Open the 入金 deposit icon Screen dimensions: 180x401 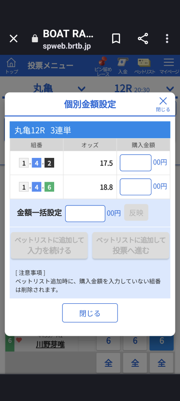(x=122, y=66)
